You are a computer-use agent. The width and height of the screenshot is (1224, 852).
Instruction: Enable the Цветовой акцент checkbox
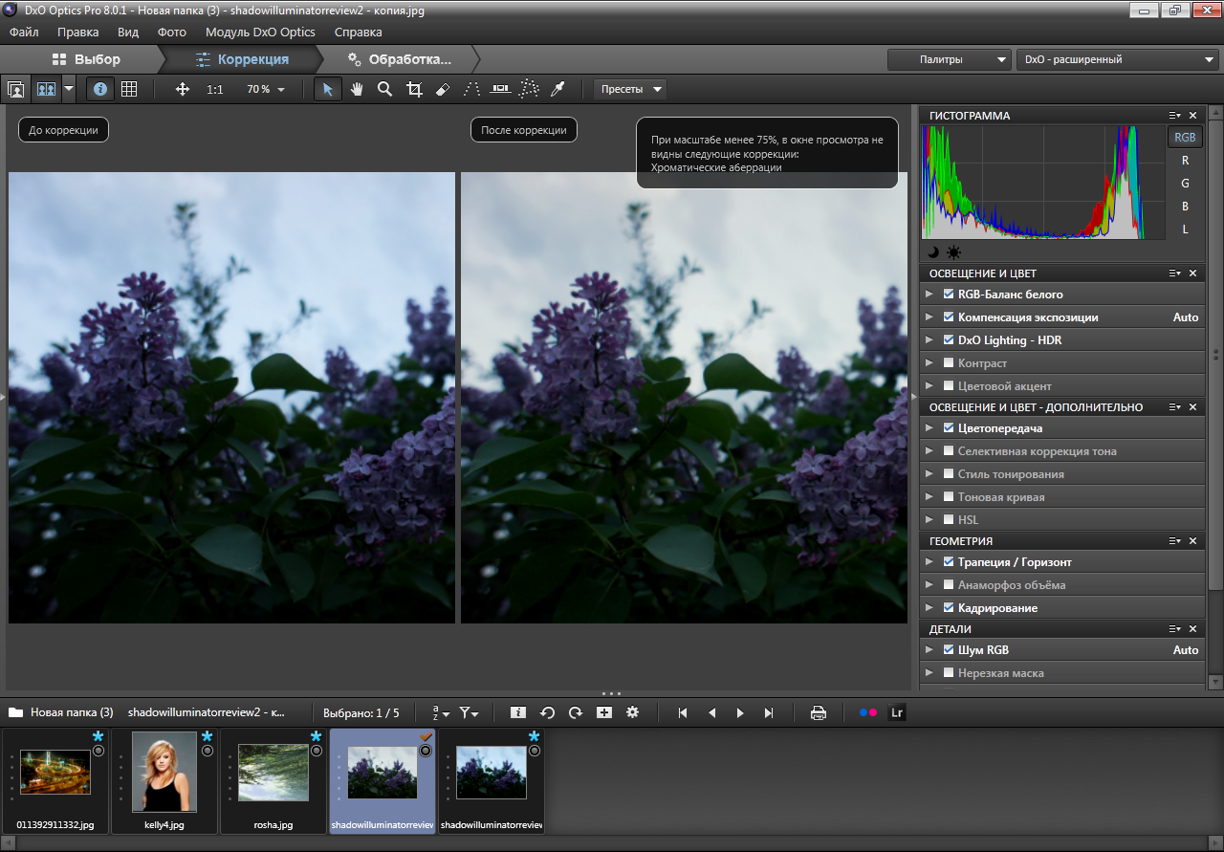[949, 386]
